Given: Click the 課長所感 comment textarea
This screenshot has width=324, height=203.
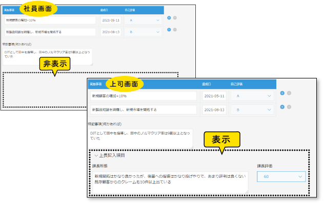Looking at the screenshot, I should 170,182.
